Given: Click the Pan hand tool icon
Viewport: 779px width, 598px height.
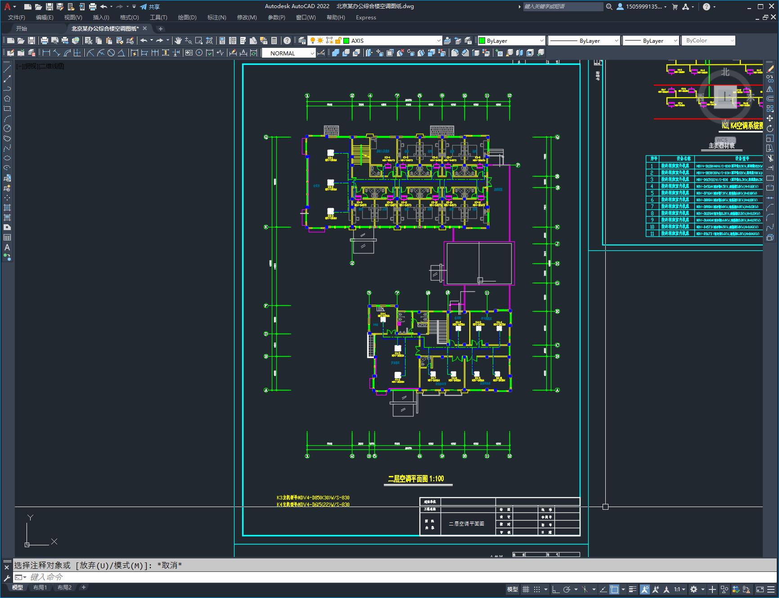Looking at the screenshot, I should (178, 41).
